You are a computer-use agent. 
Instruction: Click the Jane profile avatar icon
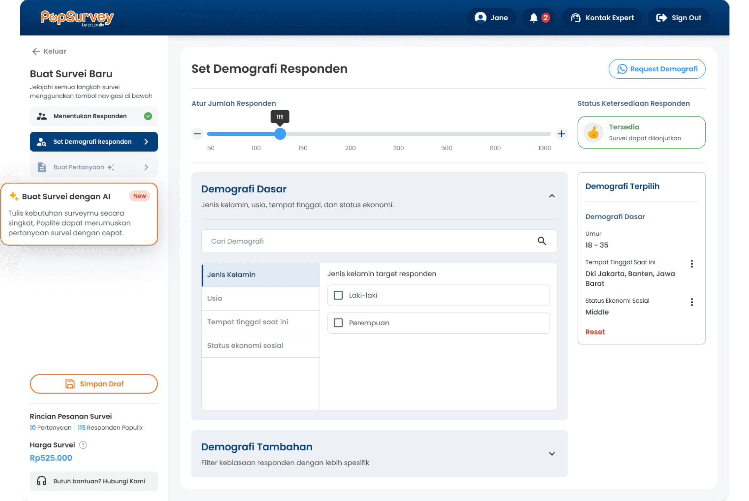pos(480,17)
